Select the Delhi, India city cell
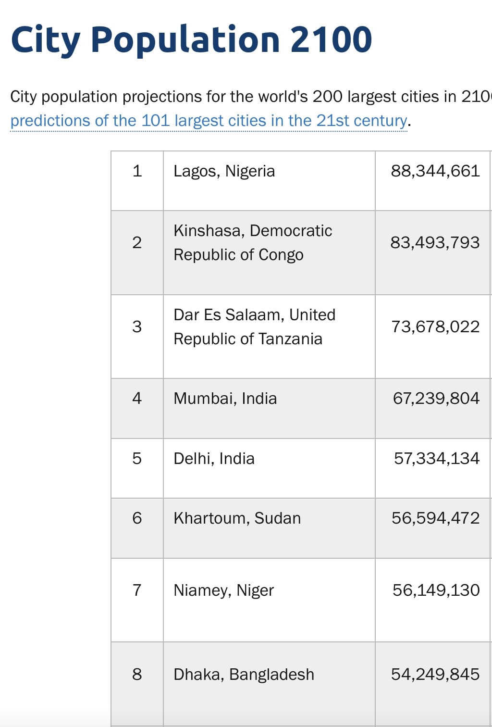This screenshot has width=492, height=727. tap(214, 459)
